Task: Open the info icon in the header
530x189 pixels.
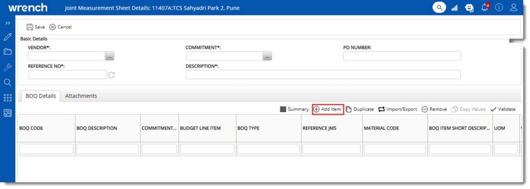Action: tap(499, 7)
